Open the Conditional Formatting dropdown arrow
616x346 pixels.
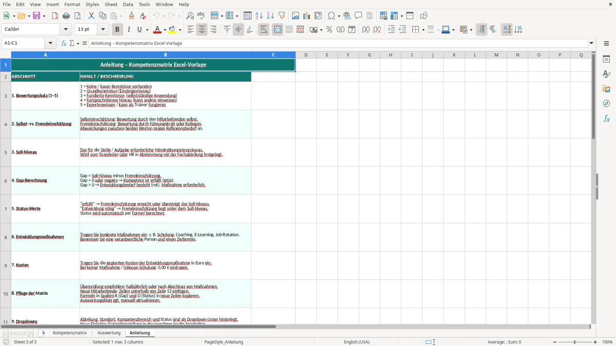click(x=470, y=30)
